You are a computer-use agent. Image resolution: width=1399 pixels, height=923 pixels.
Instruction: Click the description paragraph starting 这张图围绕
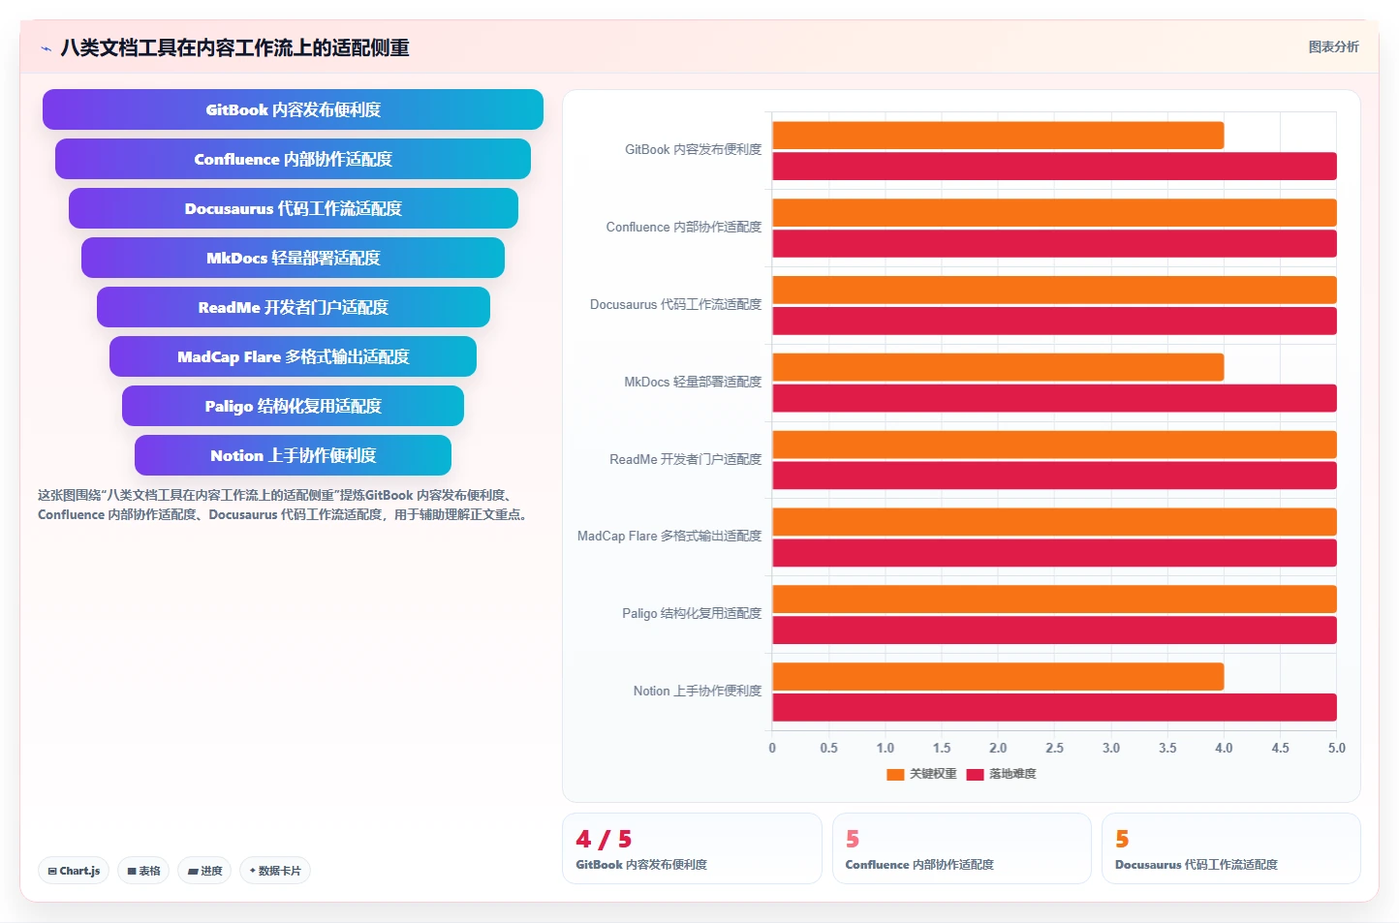point(285,505)
